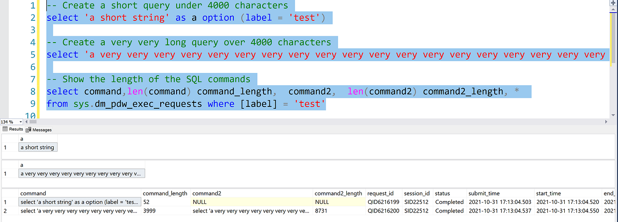Select the NULL command2 cell
The image size is (618, 222).
pyautogui.click(x=252, y=202)
